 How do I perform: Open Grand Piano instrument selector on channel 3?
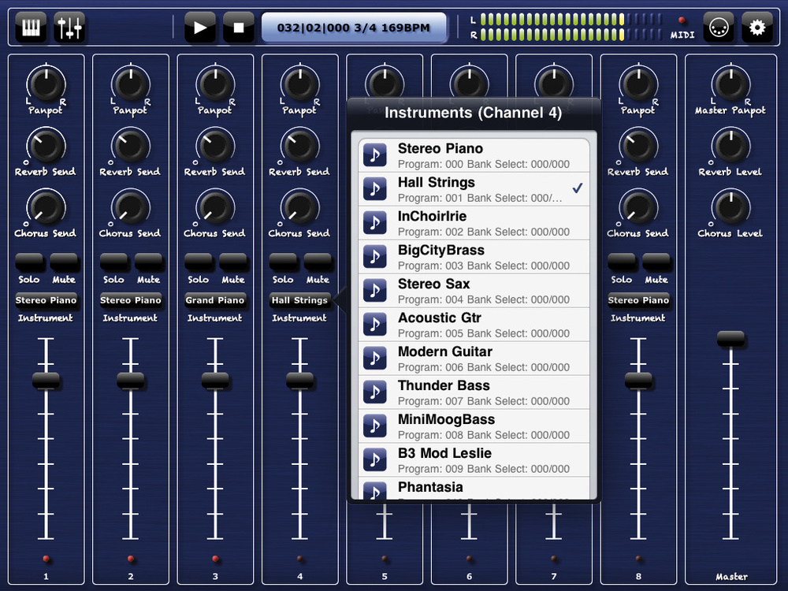coord(215,299)
